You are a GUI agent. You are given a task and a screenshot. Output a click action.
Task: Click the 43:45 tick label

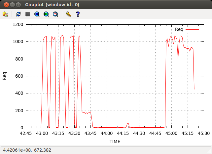tap(90, 133)
